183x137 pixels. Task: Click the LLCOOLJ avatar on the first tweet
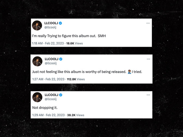pos(37,25)
